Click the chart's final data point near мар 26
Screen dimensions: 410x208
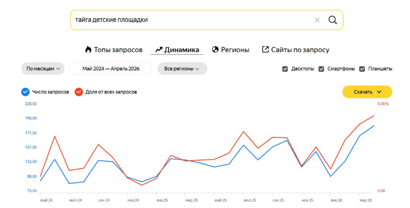(x=374, y=126)
